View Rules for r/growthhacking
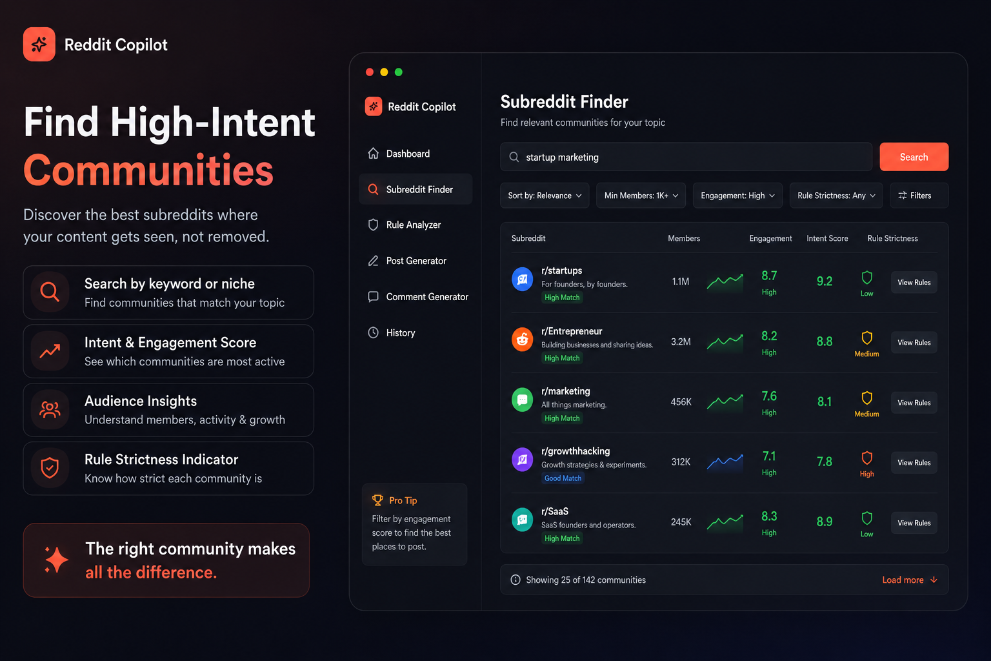 914,462
